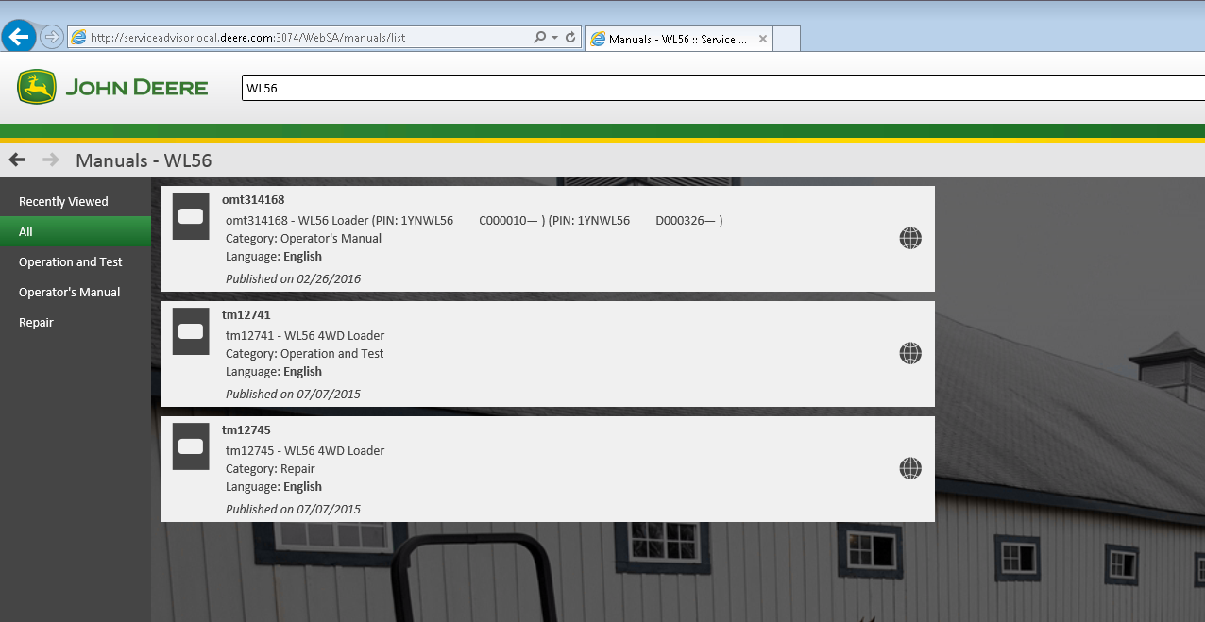Click the browser Back arrow button
Image resolution: width=1205 pixels, height=622 pixels.
coord(19,37)
